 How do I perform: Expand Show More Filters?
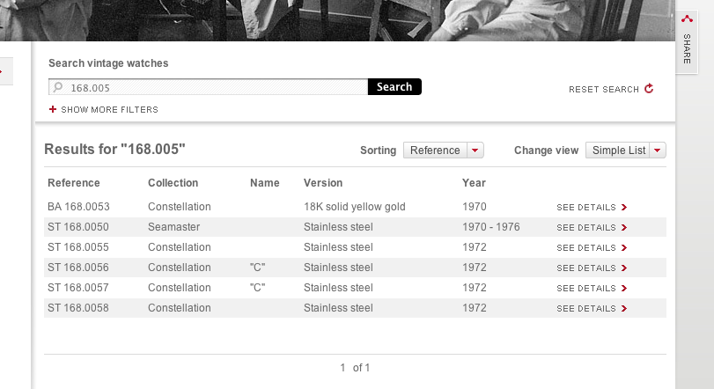(109, 110)
